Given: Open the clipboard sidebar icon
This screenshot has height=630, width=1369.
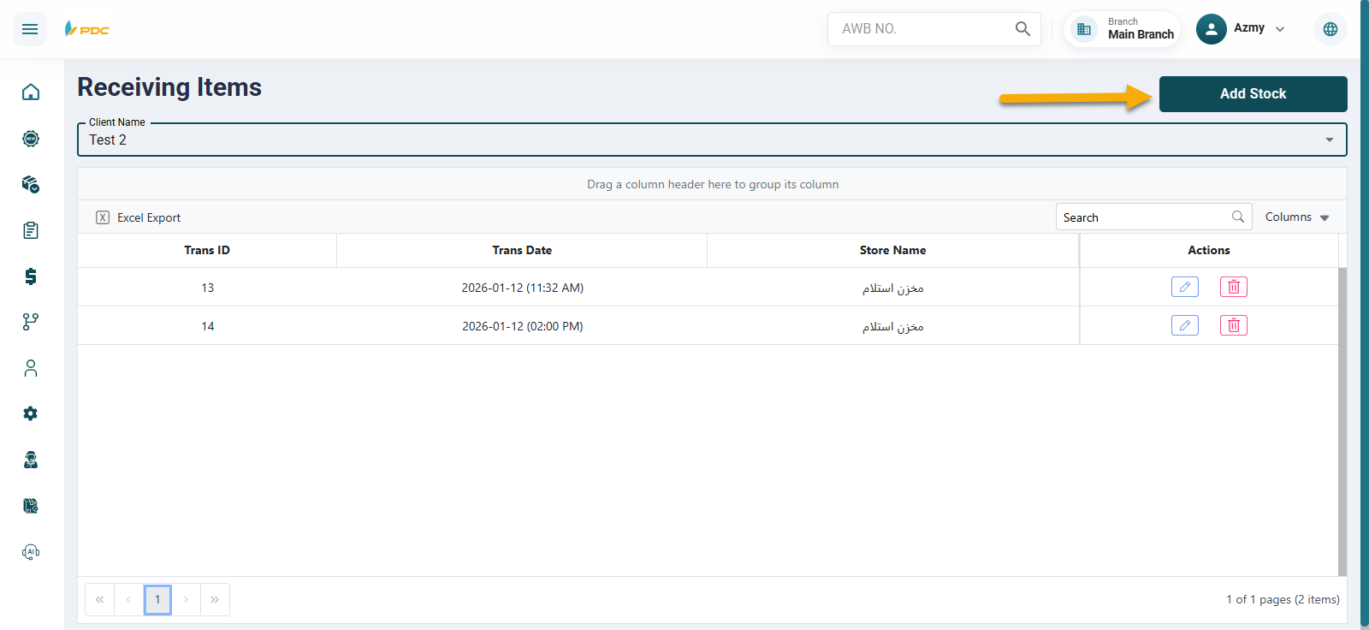Looking at the screenshot, I should coord(31,230).
